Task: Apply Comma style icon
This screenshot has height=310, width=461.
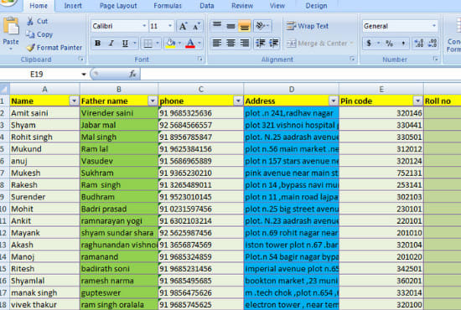Action: coord(403,44)
